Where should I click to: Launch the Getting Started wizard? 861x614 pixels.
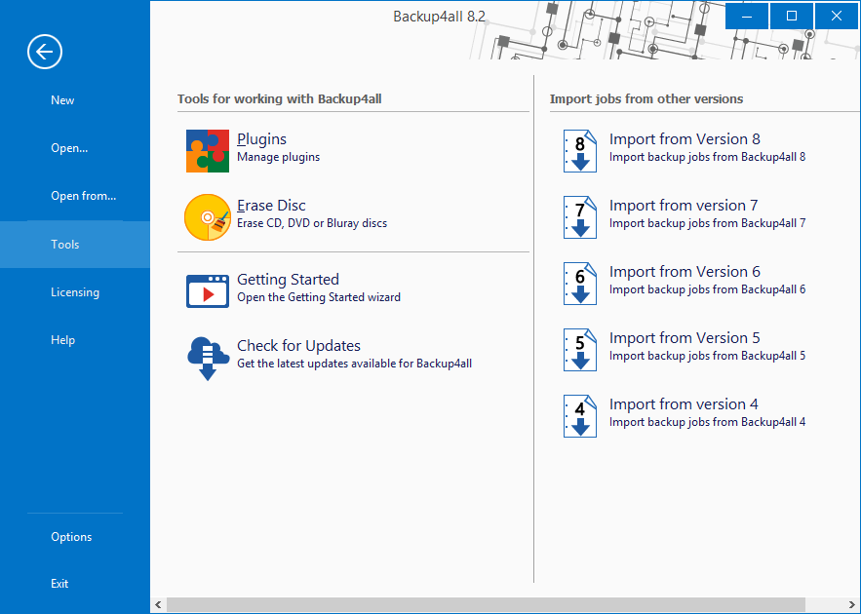(x=287, y=280)
